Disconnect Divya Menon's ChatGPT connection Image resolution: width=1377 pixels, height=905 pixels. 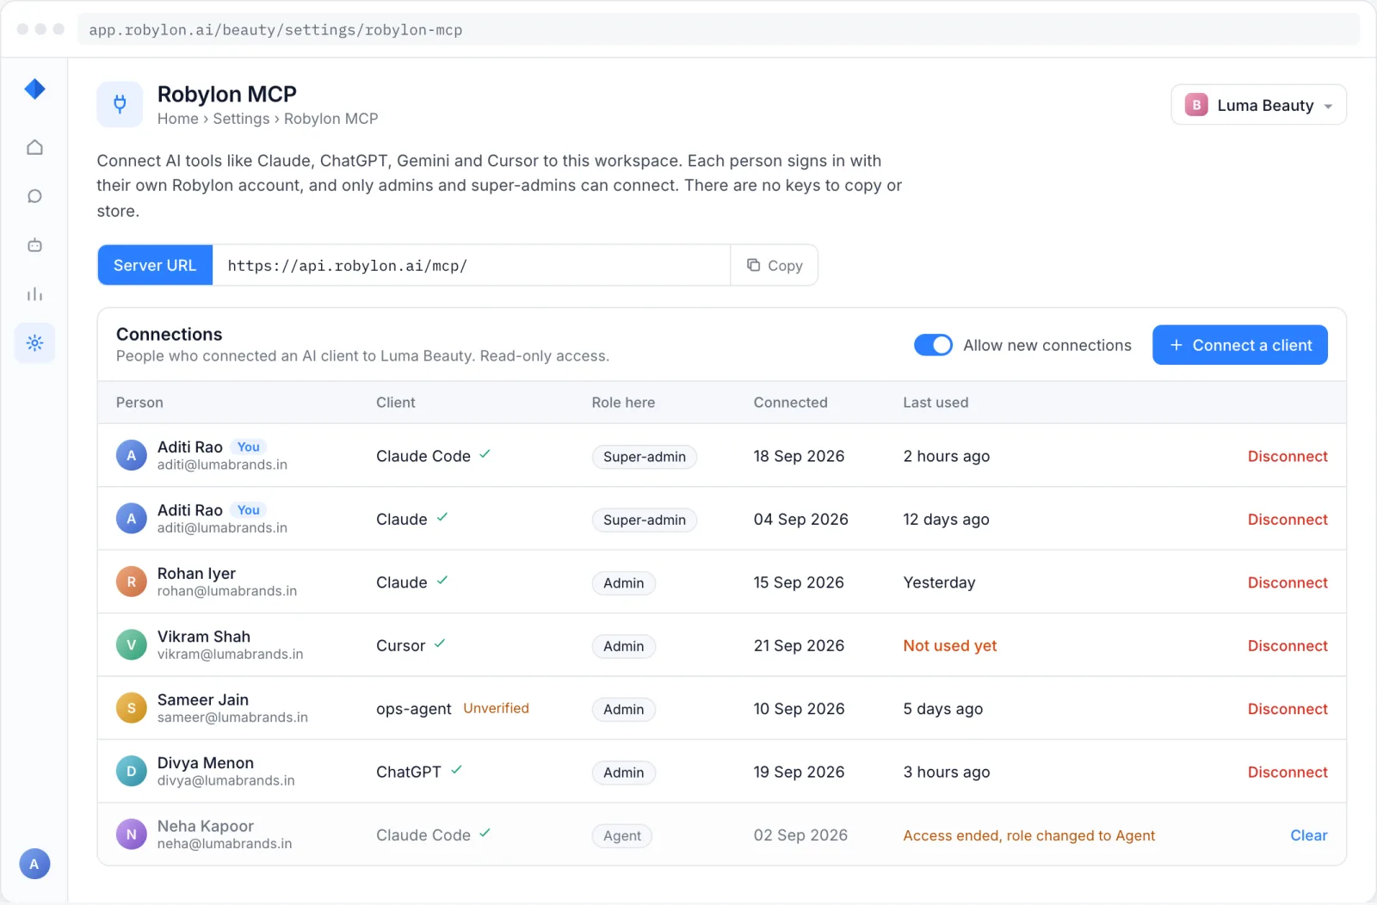(1287, 772)
